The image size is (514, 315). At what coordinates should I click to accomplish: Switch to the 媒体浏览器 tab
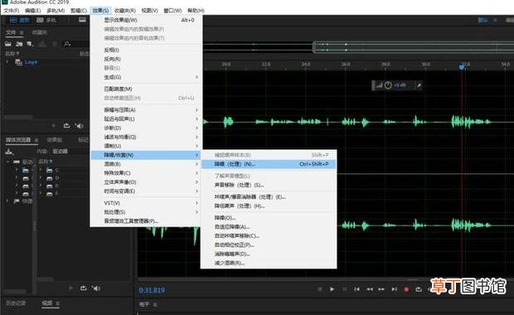(18, 140)
